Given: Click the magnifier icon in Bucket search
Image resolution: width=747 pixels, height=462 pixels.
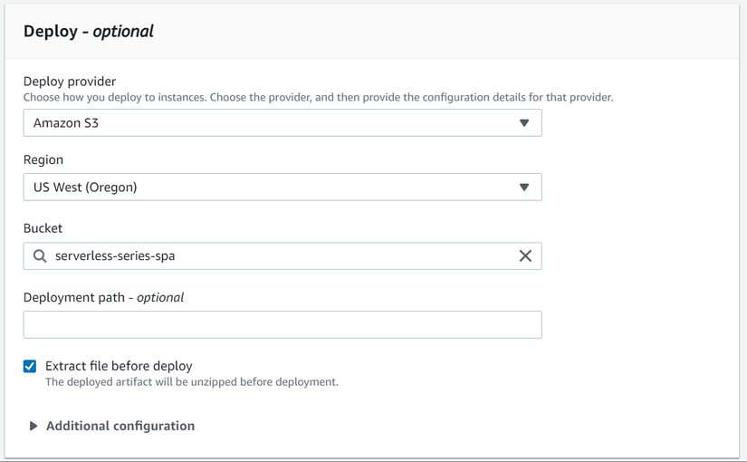Looking at the screenshot, I should point(40,256).
